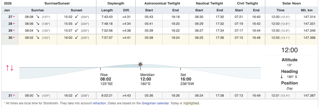Click the Daylength group header

(116, 3)
